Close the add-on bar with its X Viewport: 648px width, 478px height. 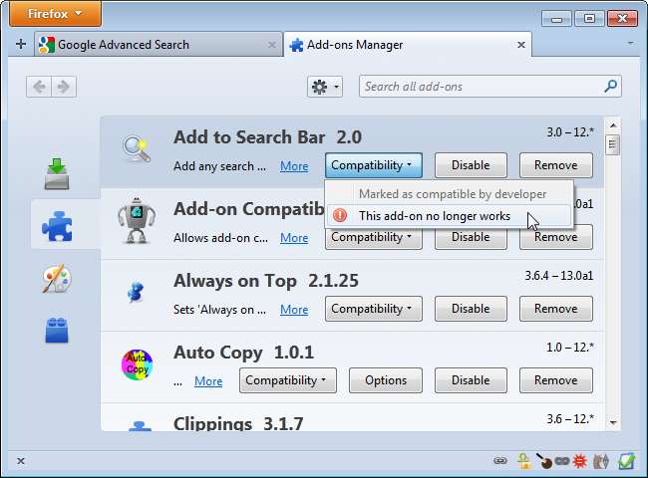(x=21, y=461)
